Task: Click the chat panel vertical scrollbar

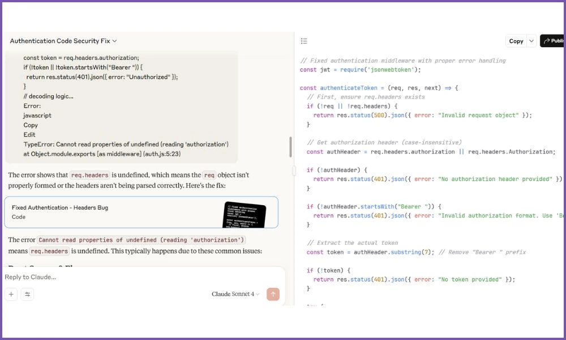Action: tap(291, 147)
